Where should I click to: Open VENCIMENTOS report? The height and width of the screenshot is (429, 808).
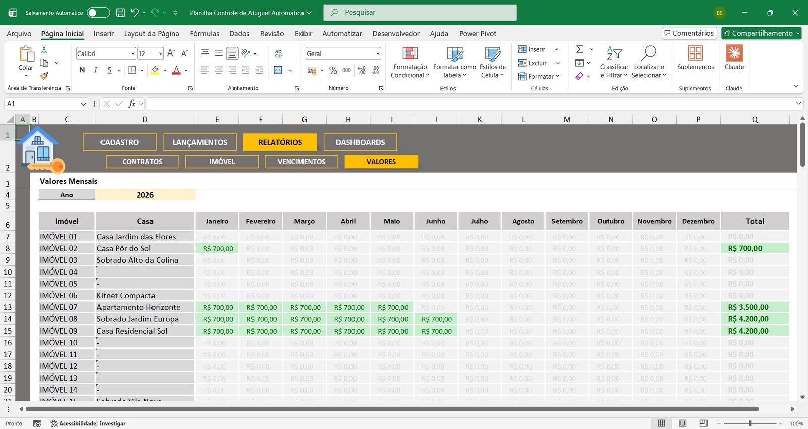point(301,162)
